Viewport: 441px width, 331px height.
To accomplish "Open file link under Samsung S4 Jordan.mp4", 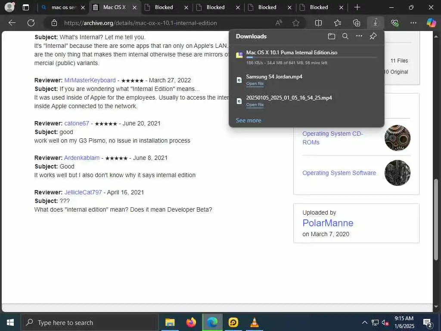I will 255,84.
